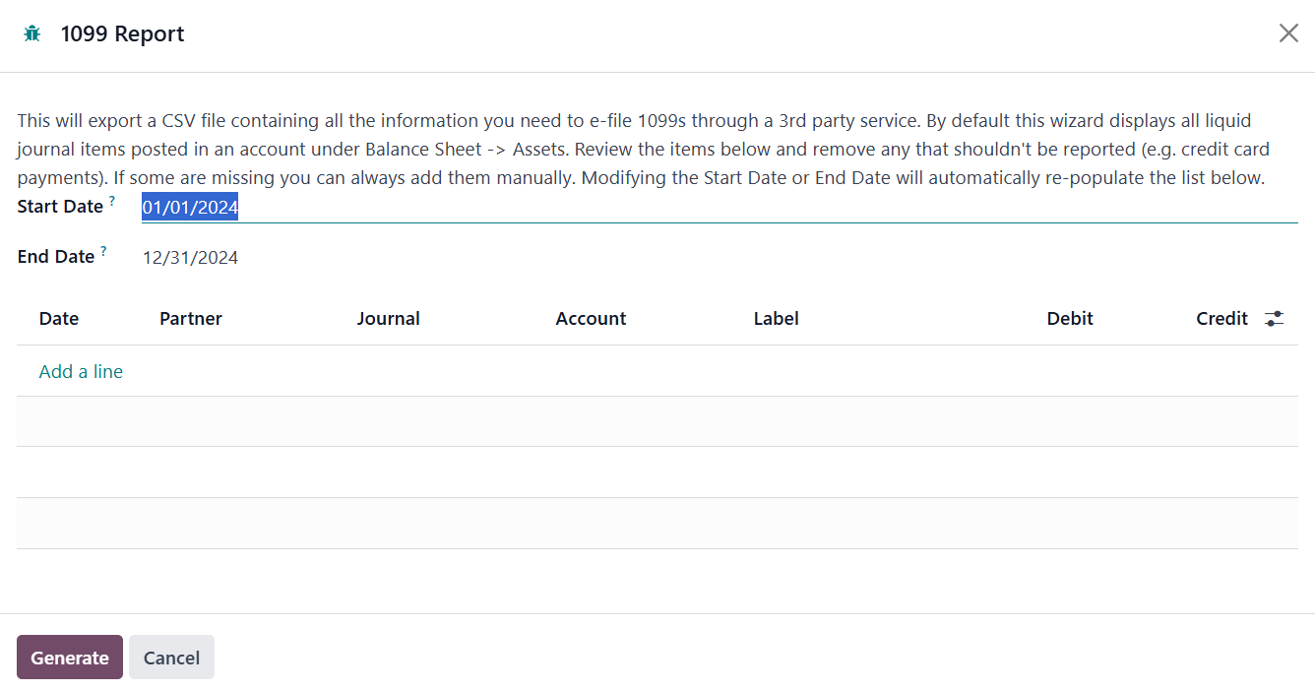Click the 1099 Report title text

pos(122,34)
